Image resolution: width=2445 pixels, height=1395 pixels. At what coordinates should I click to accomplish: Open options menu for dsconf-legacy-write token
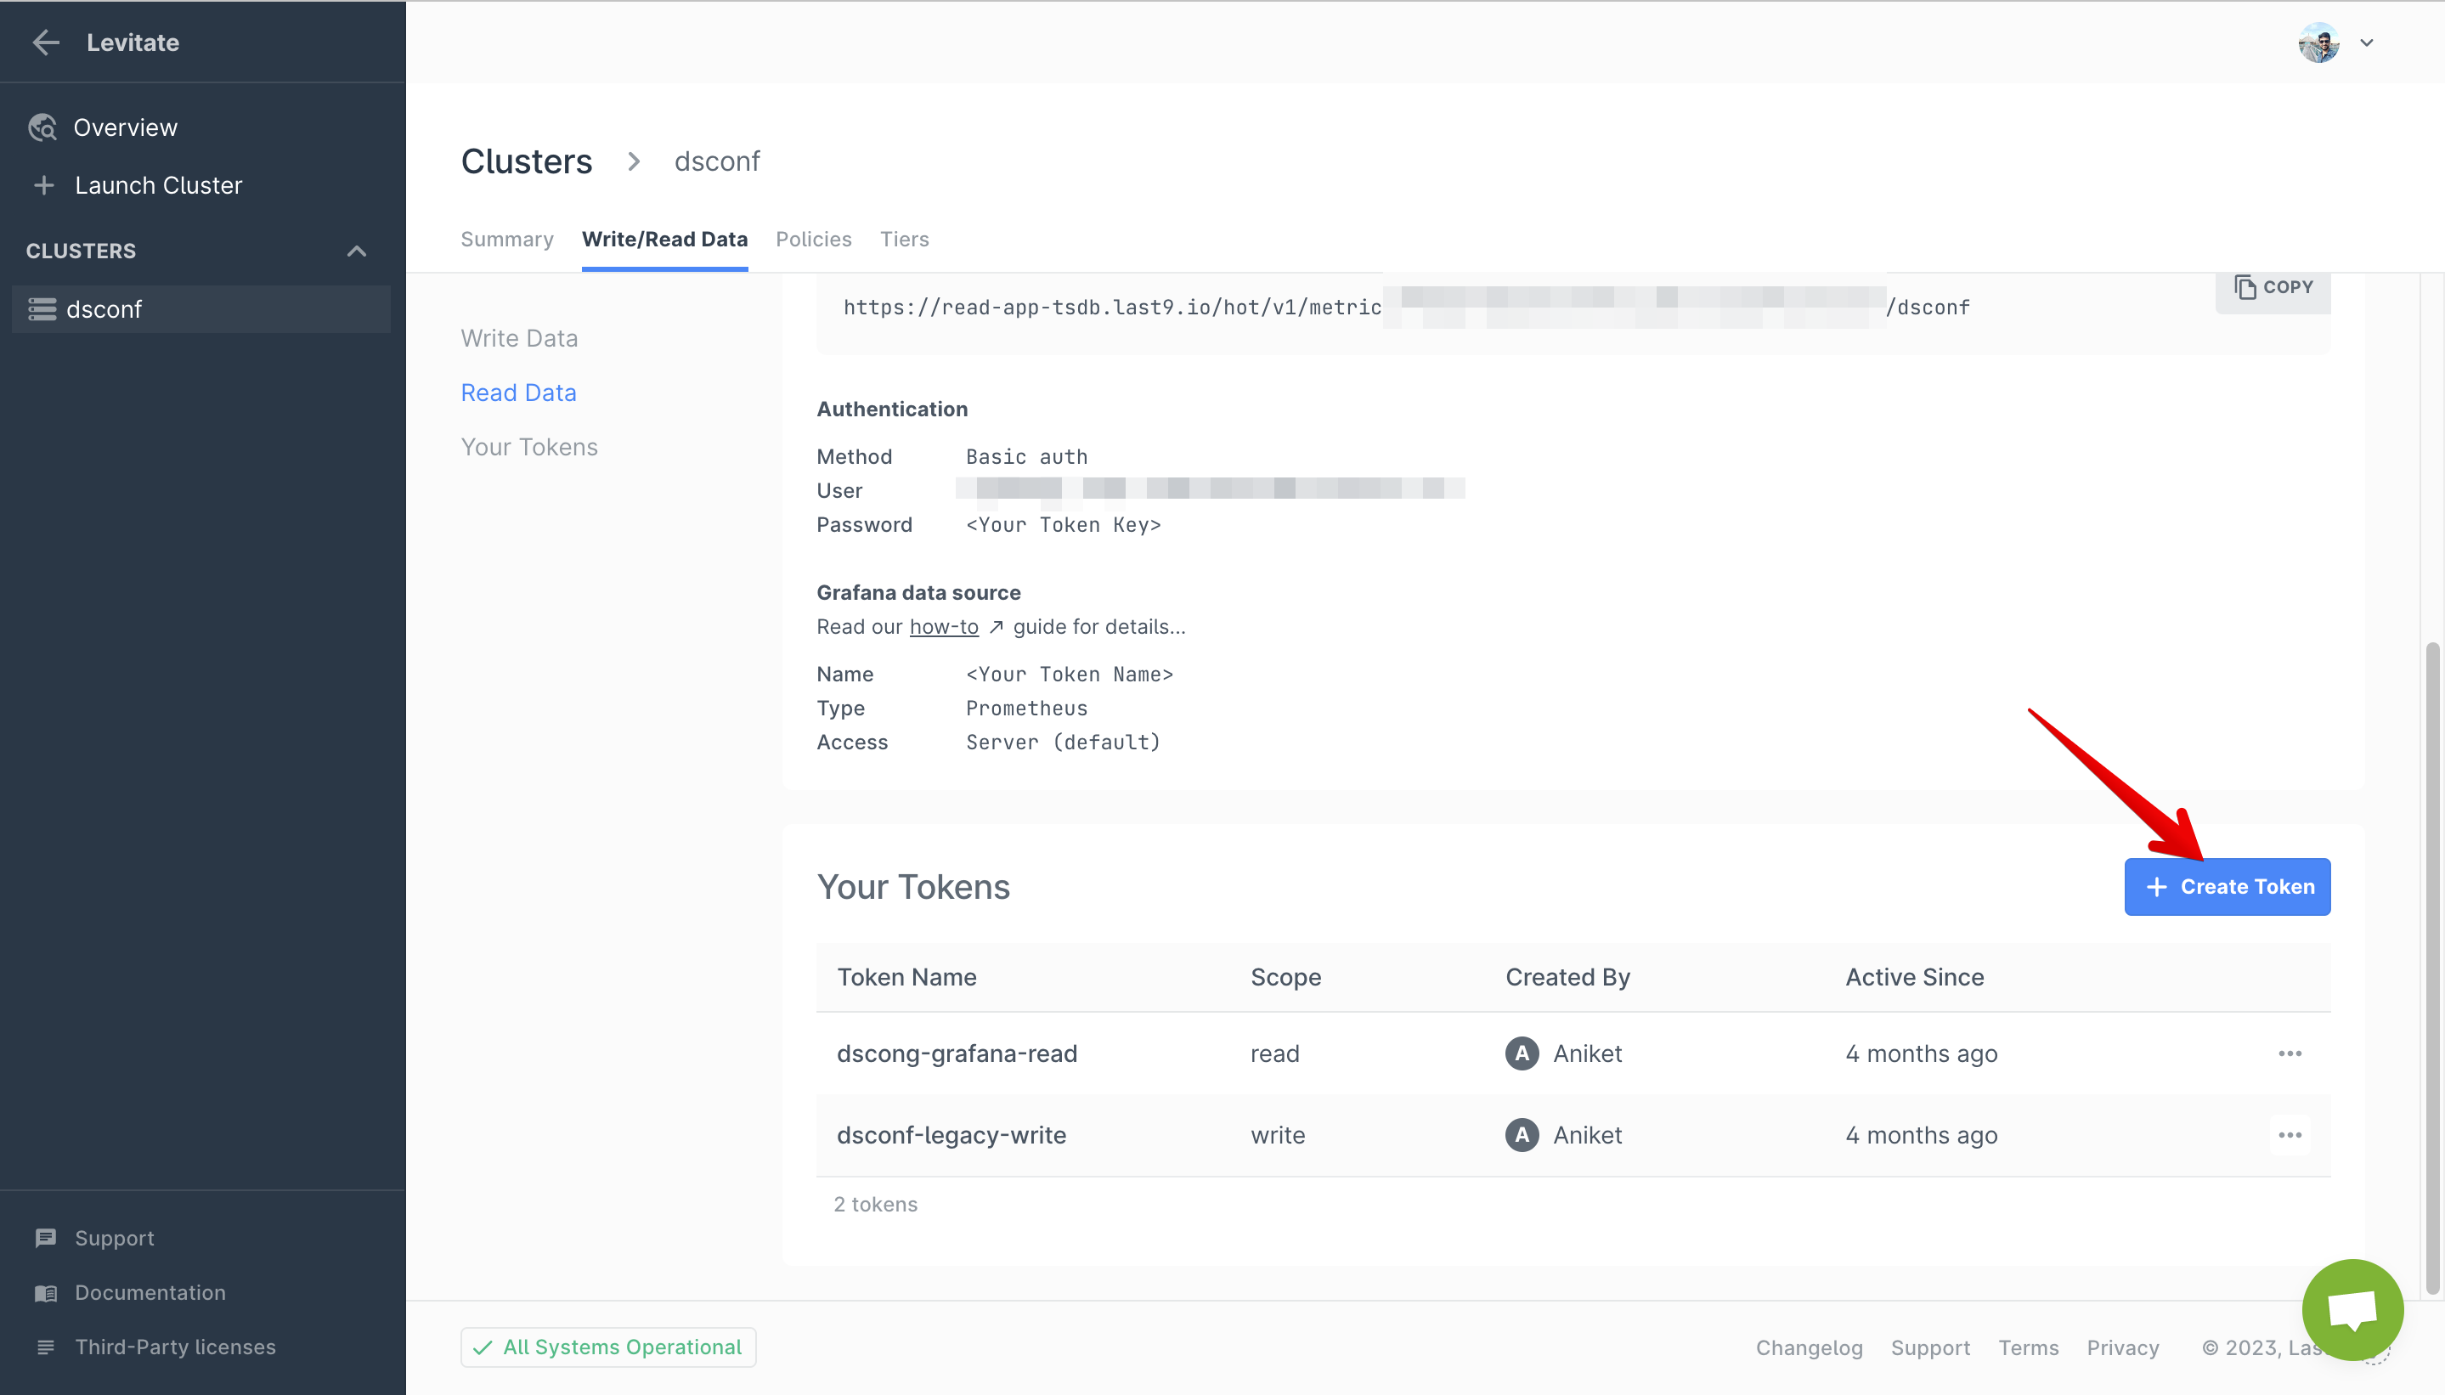[2289, 1135]
